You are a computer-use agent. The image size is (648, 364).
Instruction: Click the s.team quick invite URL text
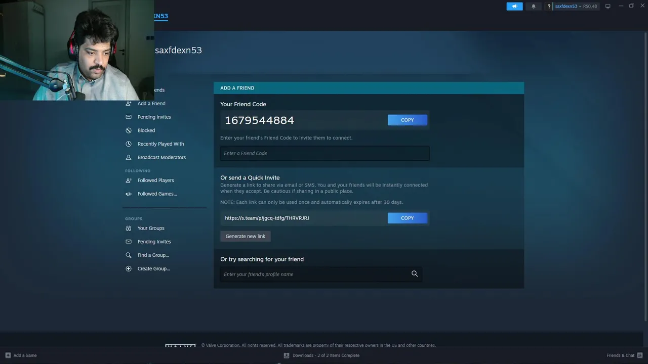point(267,218)
